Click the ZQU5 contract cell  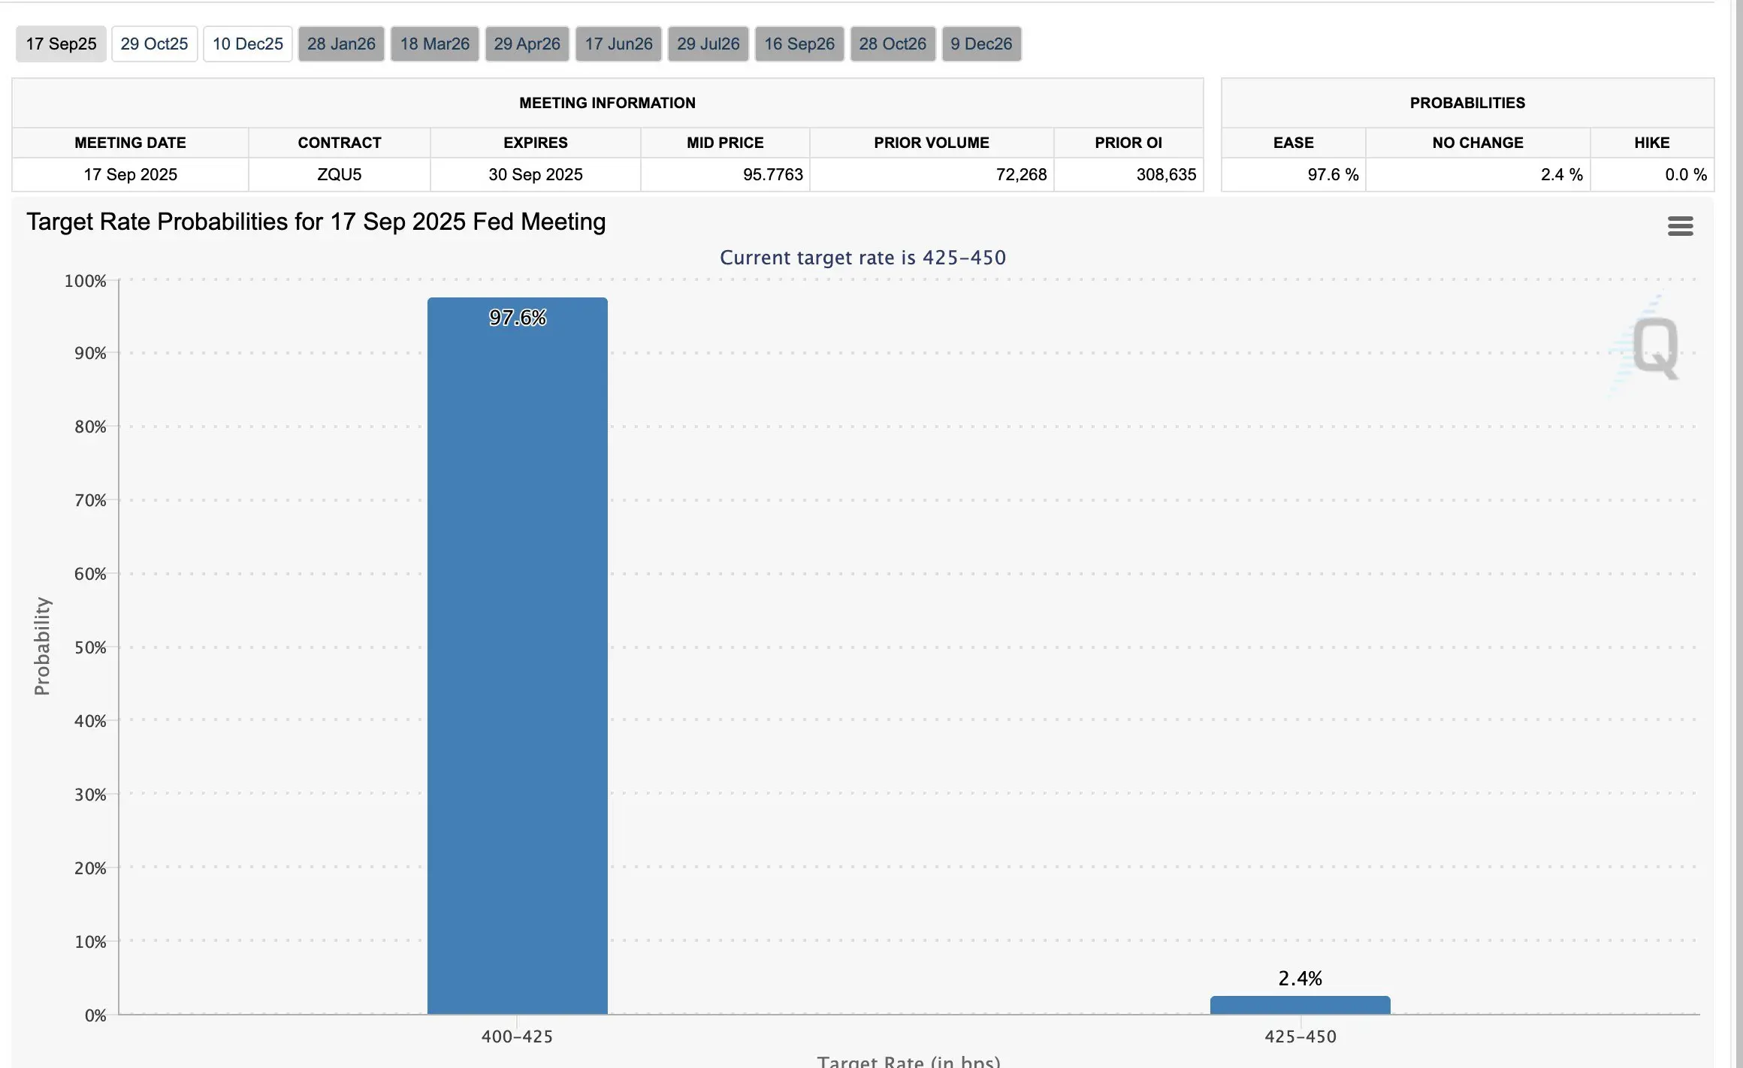point(340,174)
